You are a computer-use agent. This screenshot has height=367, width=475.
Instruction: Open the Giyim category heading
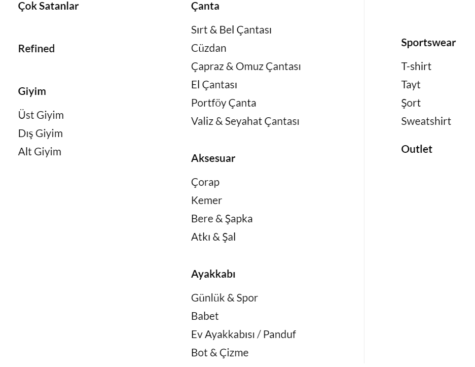[32, 91]
